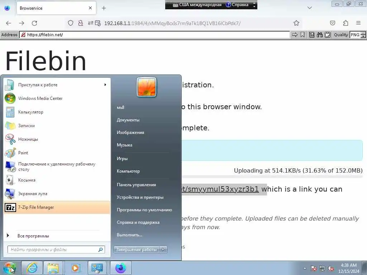The height and width of the screenshot is (275, 367).
Task: Open Игры from Start menu
Action: pos(122,159)
